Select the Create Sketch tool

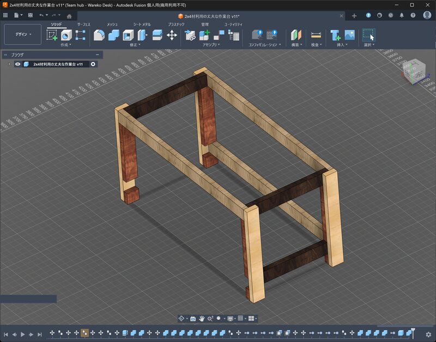[52, 35]
